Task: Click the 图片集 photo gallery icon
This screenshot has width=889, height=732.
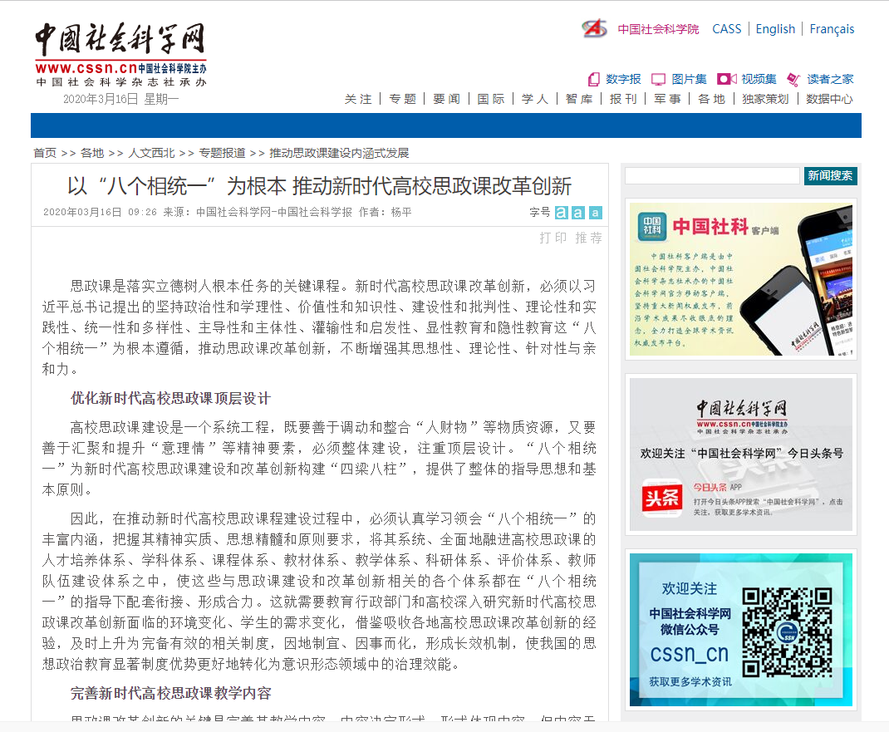Action: tap(658, 79)
